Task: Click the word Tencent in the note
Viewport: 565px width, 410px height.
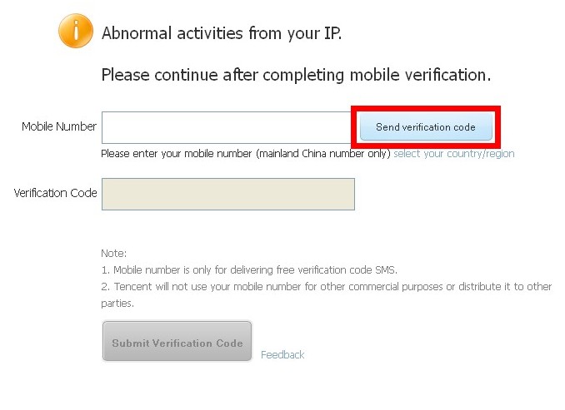Action: (131, 287)
